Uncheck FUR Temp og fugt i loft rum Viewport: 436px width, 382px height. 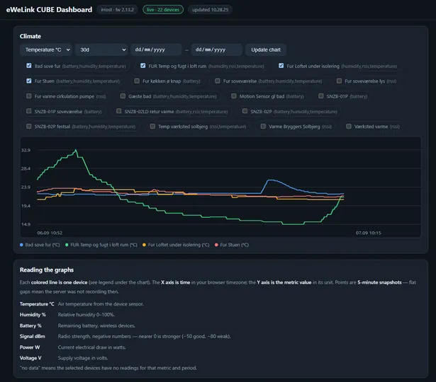143,66
